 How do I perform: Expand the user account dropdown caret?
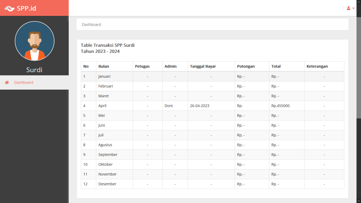354,8
